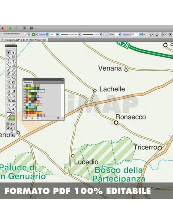Click the green stroke box in tools panel
The image size is (173, 224).
[x=12, y=118]
